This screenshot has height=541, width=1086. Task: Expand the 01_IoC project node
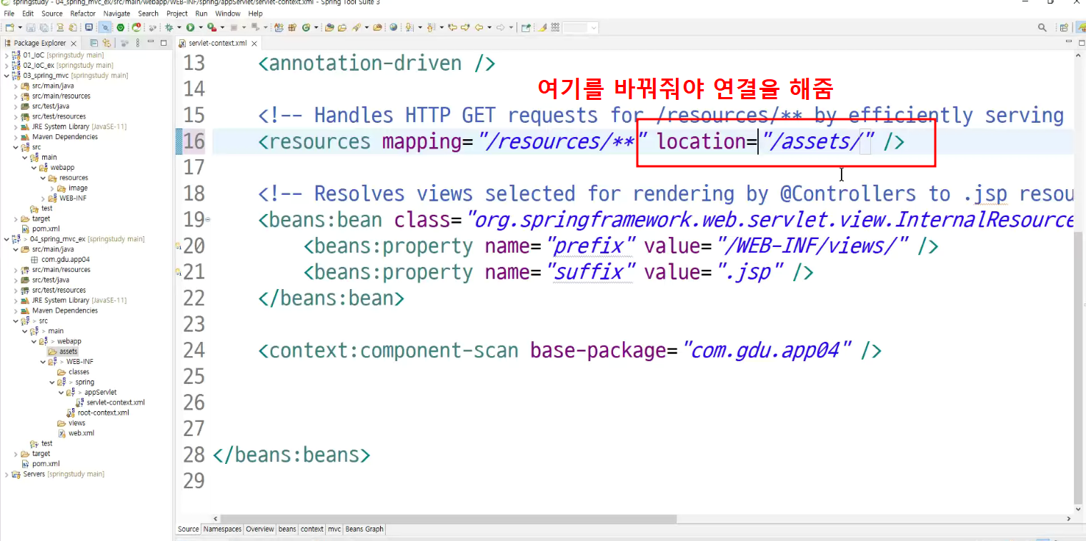point(7,55)
